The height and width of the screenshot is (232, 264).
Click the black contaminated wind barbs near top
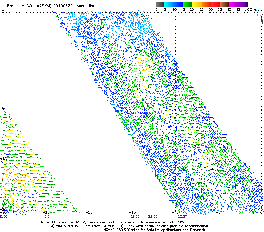click(x=146, y=17)
